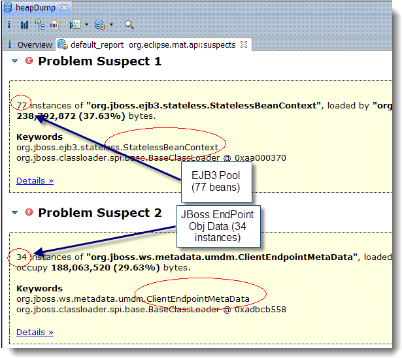Open the thread overview toolbar icon
Viewport: 402px width, 358px height.
(x=75, y=25)
